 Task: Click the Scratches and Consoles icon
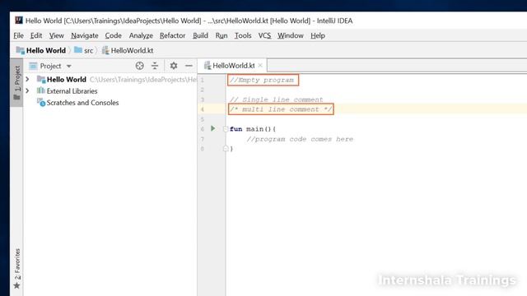41,102
